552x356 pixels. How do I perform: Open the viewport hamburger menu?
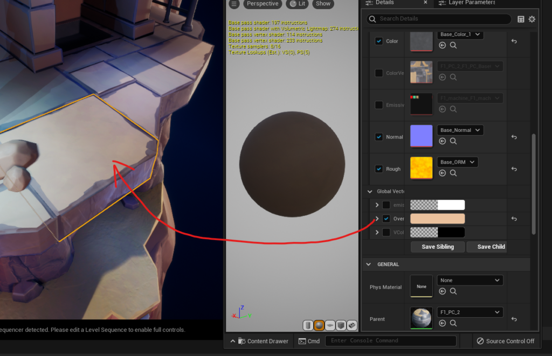click(233, 4)
